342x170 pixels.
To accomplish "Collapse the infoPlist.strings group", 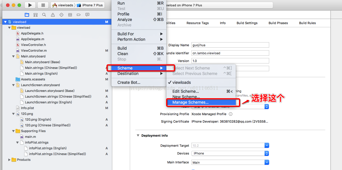I will point(18,142).
